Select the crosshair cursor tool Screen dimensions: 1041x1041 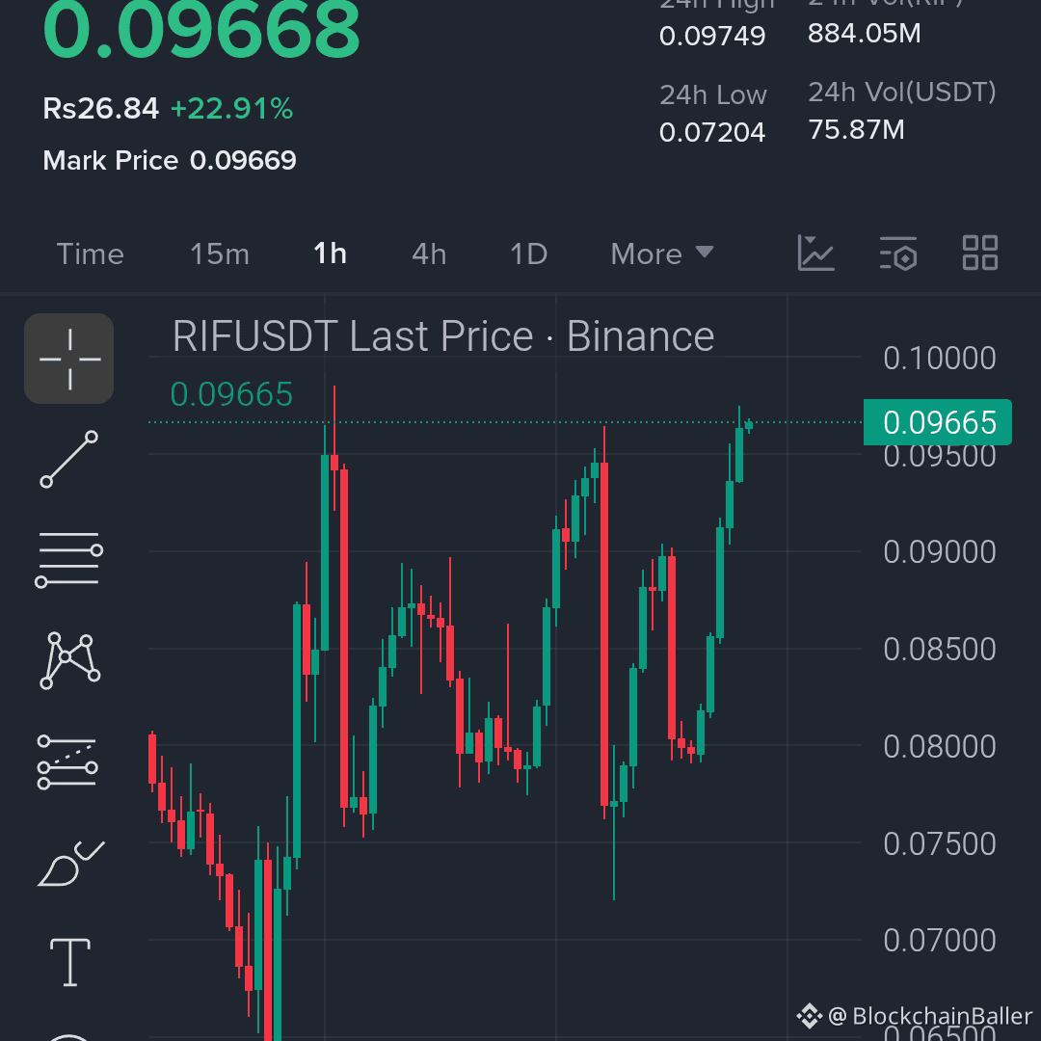pyautogui.click(x=69, y=359)
